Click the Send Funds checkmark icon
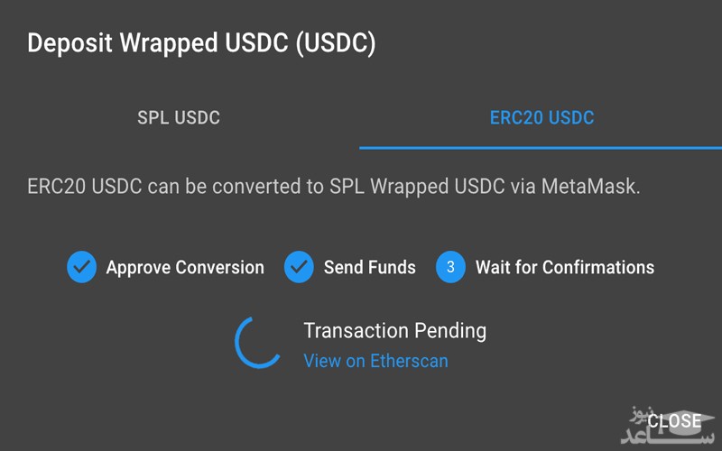 [x=299, y=267]
